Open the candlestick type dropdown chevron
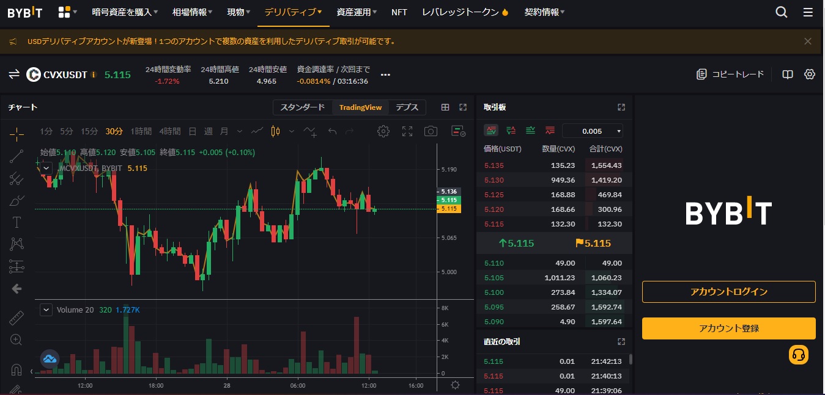 (291, 131)
